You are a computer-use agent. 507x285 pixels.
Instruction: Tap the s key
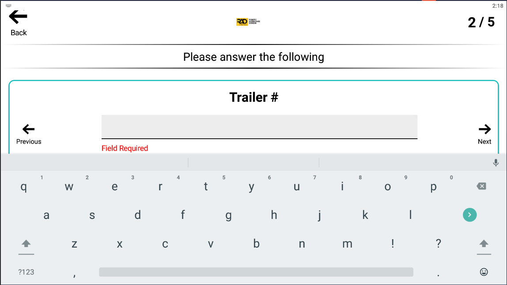92,215
